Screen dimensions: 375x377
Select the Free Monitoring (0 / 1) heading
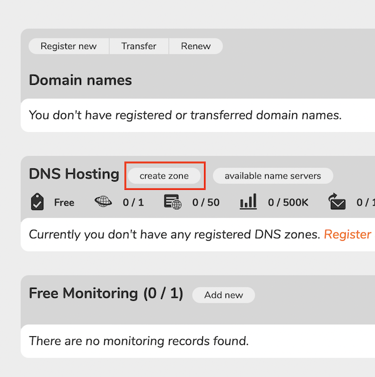pos(106,293)
